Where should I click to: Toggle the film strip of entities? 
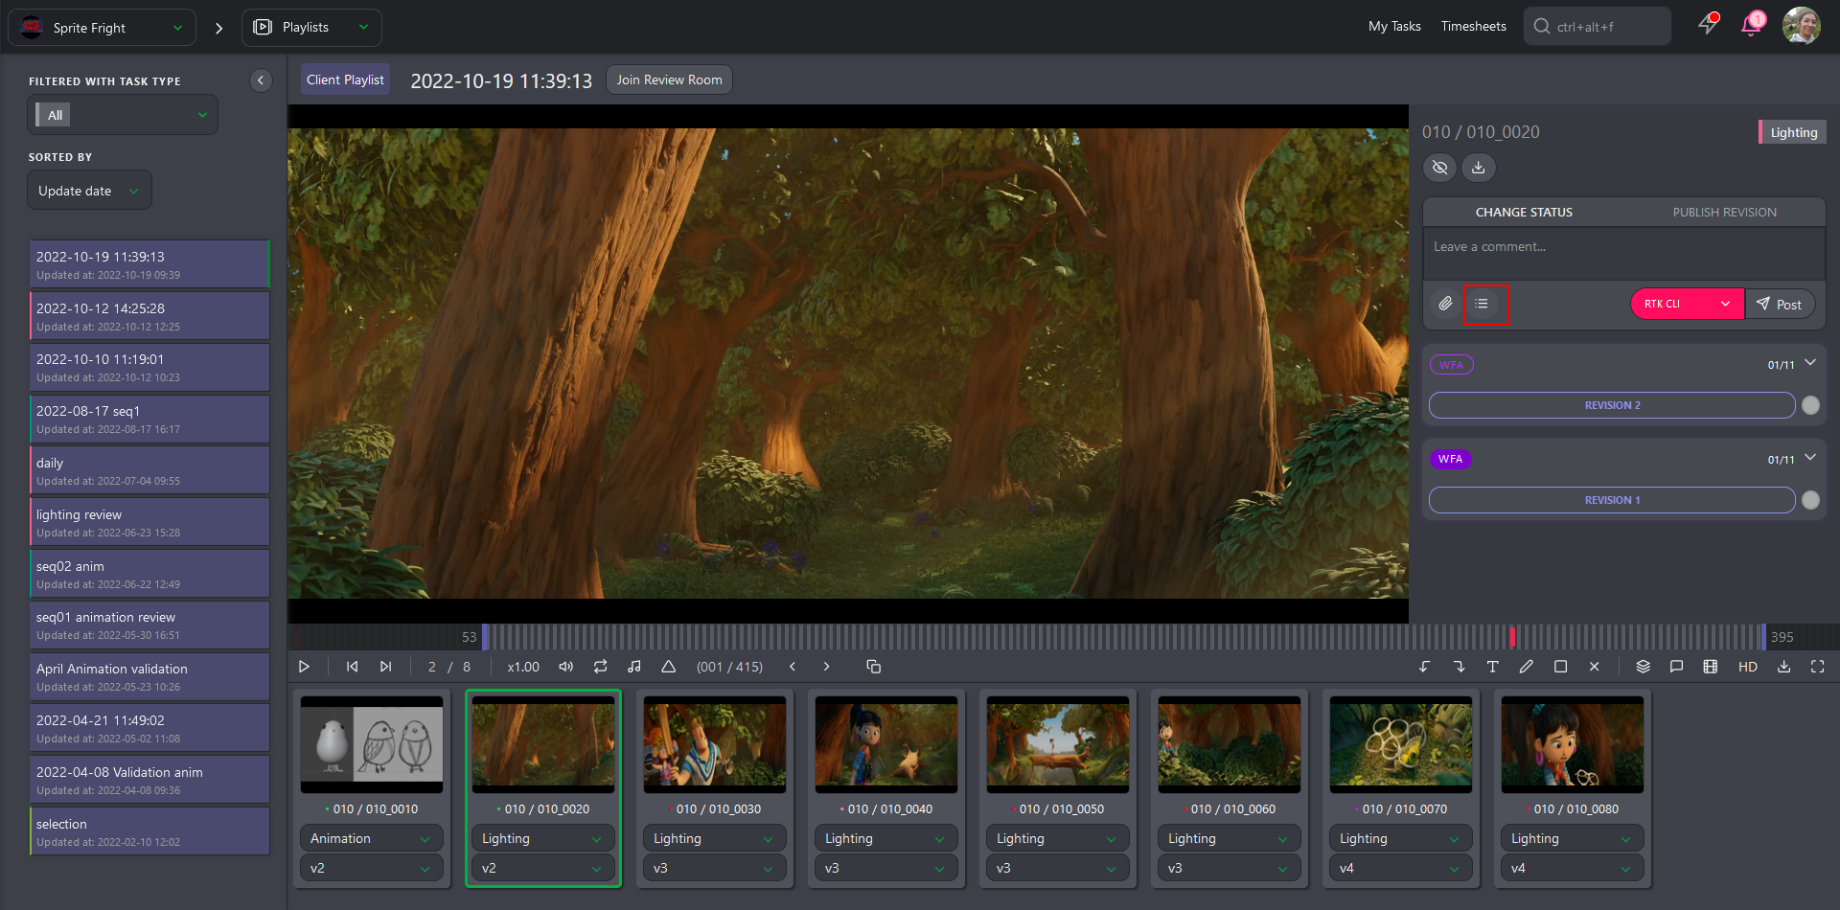click(1711, 667)
